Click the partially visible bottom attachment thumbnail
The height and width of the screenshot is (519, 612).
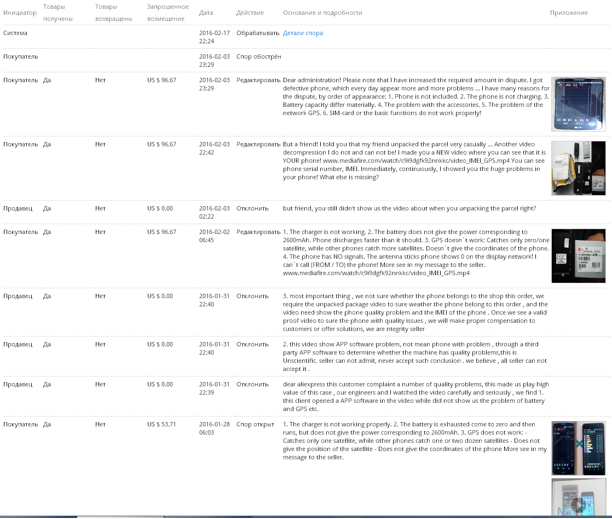578,497
